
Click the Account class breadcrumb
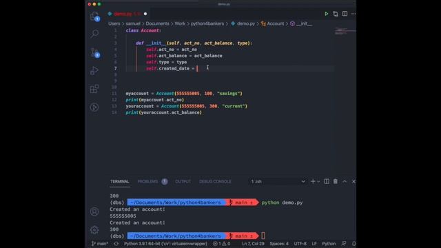click(x=273, y=23)
